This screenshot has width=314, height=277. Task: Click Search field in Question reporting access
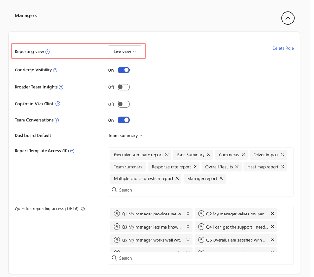click(x=201, y=258)
